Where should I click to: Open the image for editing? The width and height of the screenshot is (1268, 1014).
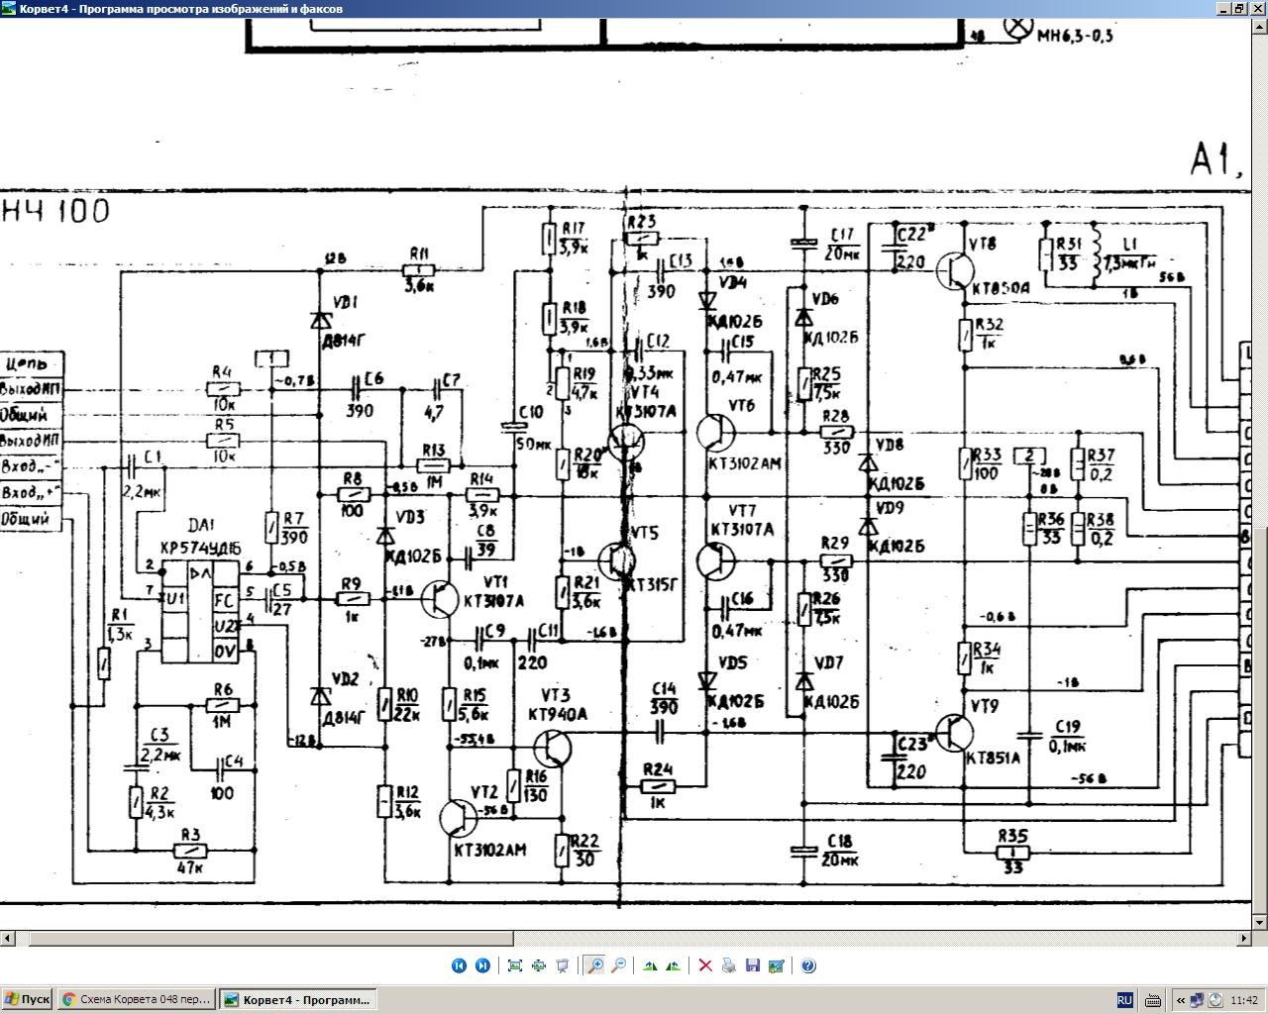777,965
